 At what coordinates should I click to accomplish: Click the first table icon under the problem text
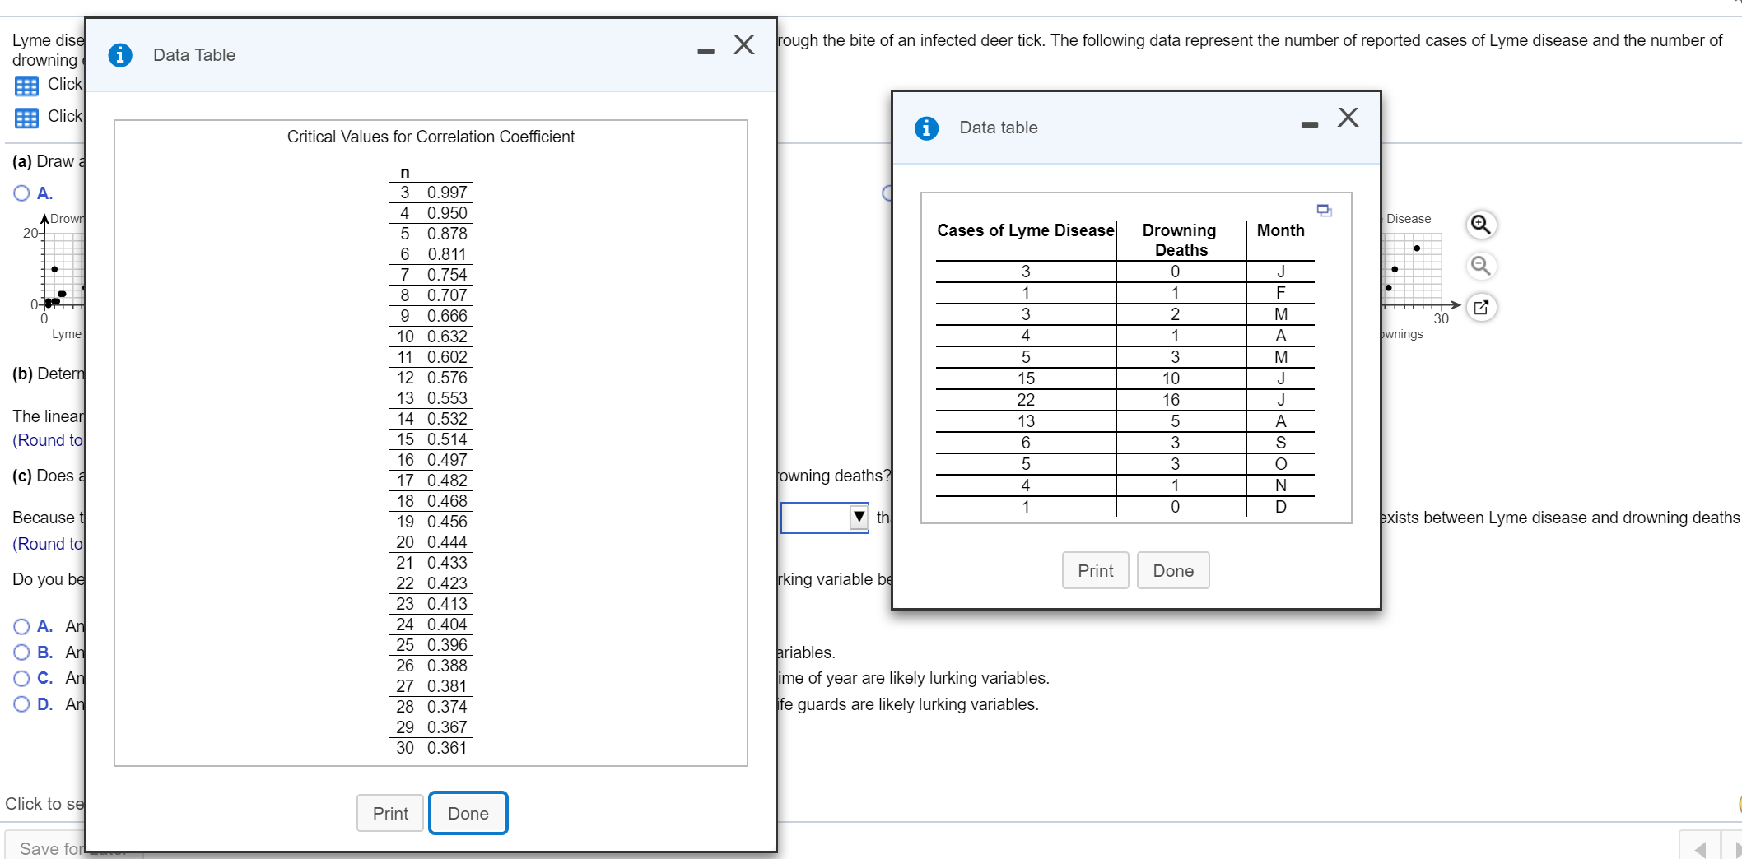coord(26,86)
